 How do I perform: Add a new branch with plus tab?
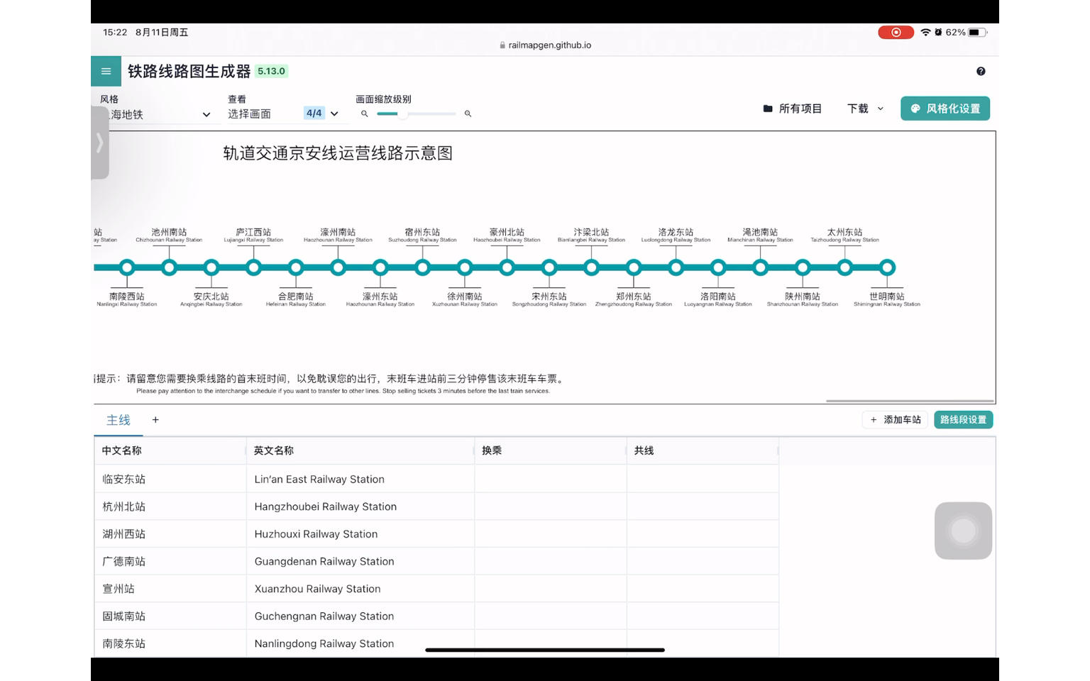click(155, 420)
